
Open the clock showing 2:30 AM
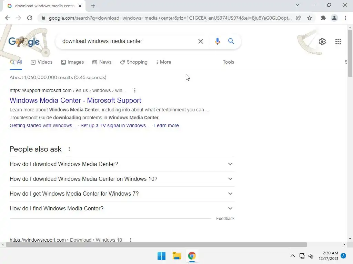(328, 256)
